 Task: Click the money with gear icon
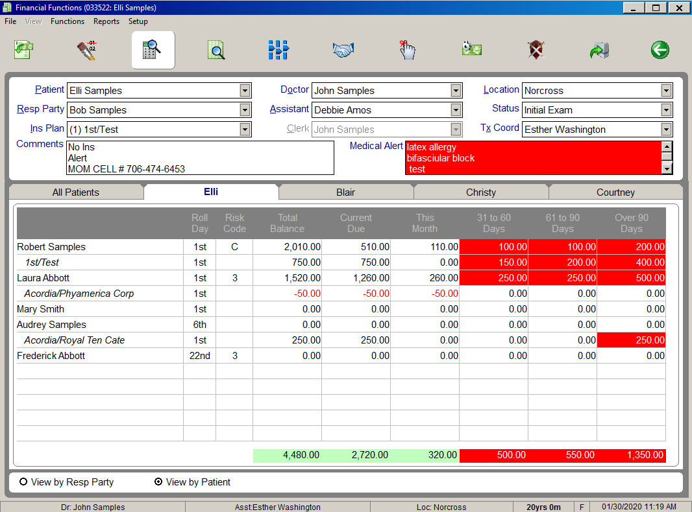[472, 49]
